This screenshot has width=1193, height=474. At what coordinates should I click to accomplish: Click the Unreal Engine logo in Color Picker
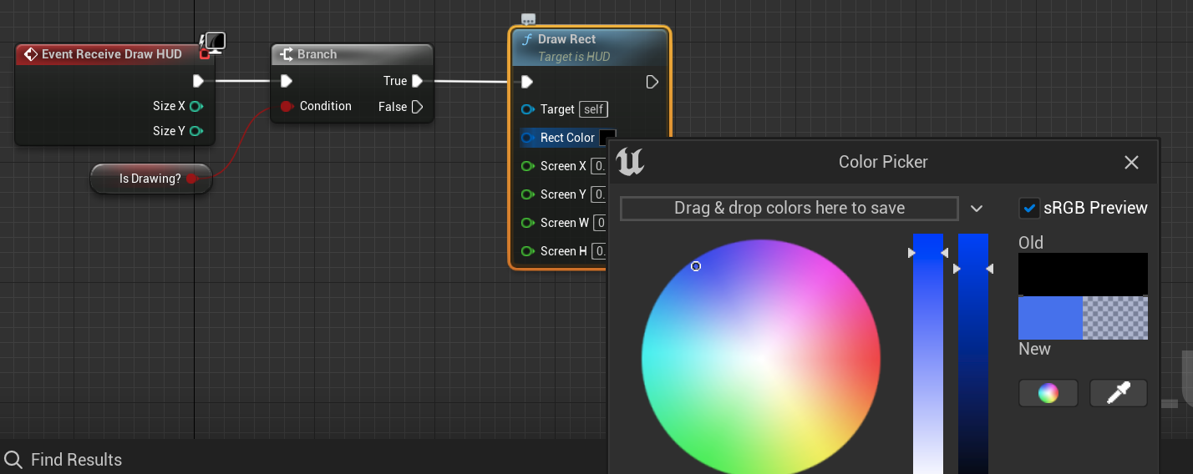(630, 161)
